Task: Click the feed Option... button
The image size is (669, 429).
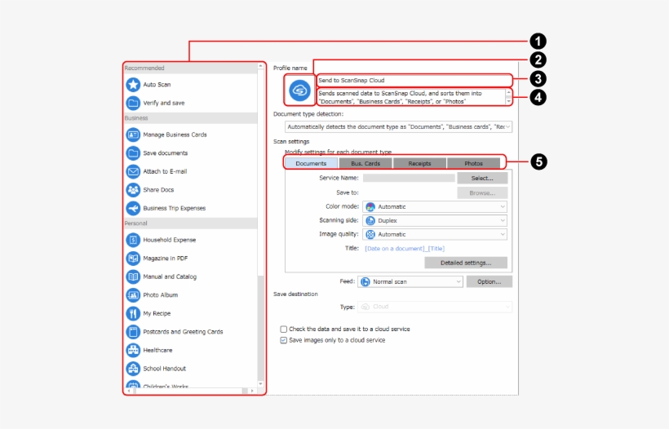Action: click(x=489, y=282)
